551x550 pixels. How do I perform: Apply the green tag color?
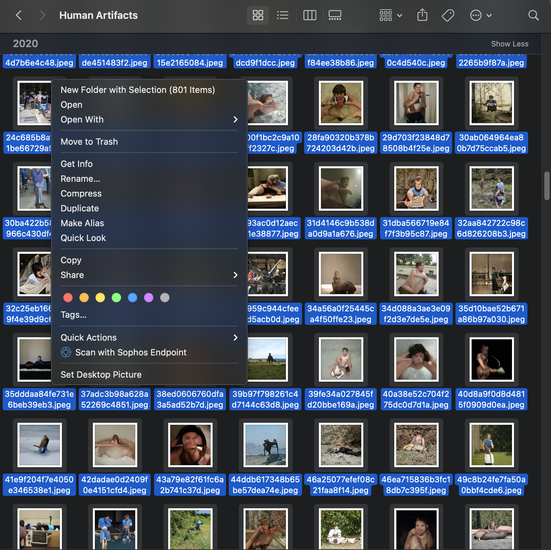[x=116, y=298]
